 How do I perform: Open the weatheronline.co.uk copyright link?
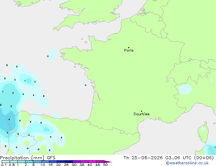[187, 163]
